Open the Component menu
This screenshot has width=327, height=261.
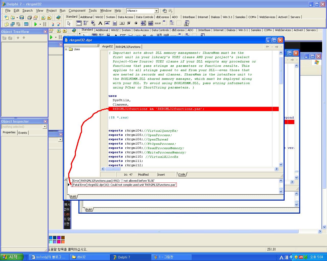coord(77,10)
